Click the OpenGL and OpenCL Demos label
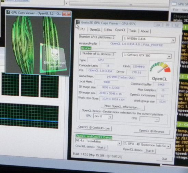 (x=94, y=137)
